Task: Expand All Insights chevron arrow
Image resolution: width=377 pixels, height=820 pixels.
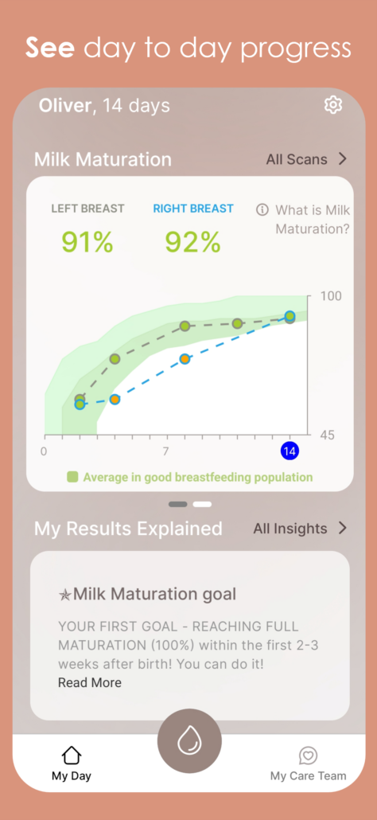Action: (x=343, y=528)
